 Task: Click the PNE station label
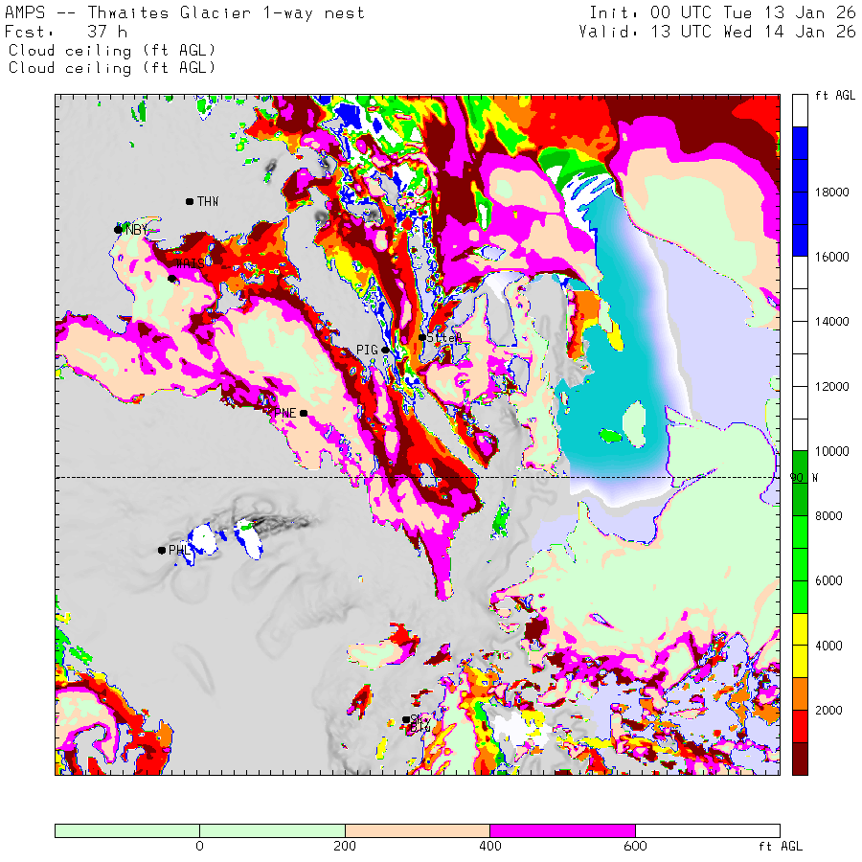pos(285,413)
